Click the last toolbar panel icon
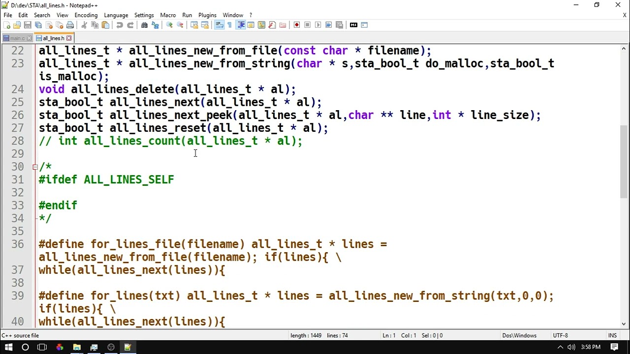 click(x=364, y=25)
